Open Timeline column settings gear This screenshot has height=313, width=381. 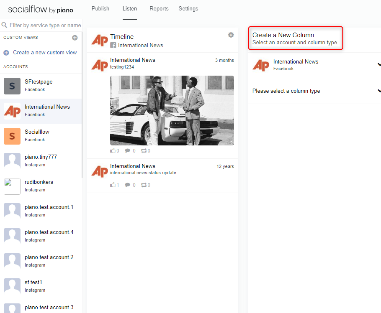point(231,35)
